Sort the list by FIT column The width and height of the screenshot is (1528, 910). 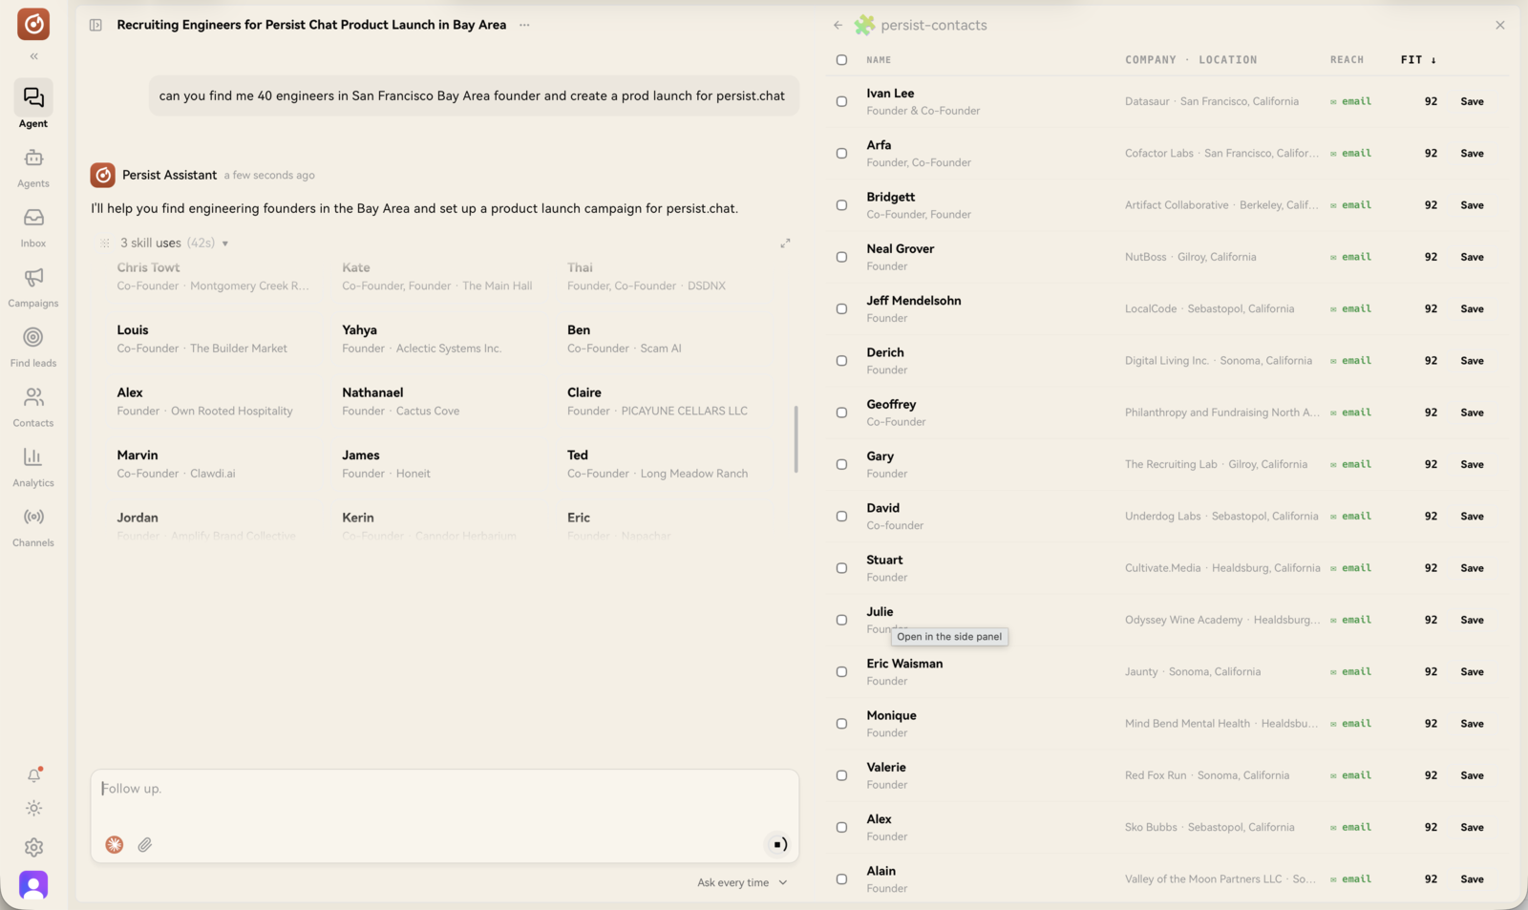click(1418, 60)
